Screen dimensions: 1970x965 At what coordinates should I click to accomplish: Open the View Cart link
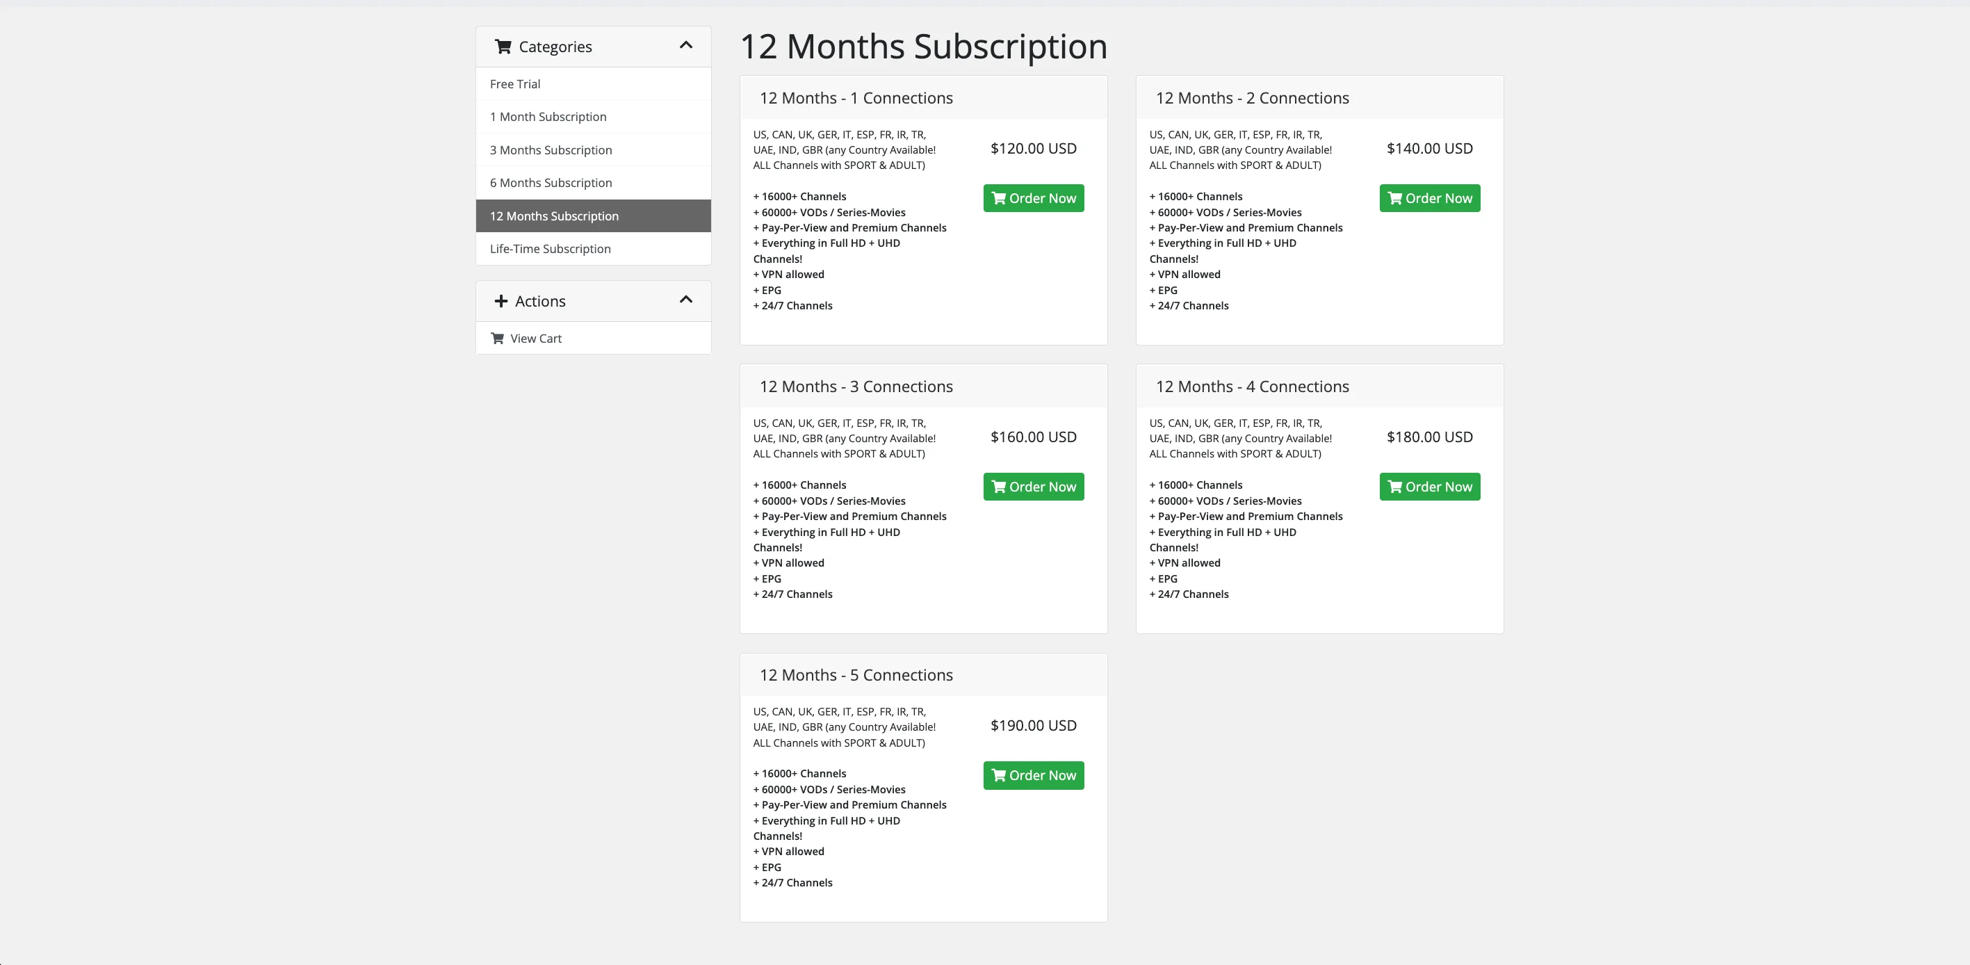[535, 339]
